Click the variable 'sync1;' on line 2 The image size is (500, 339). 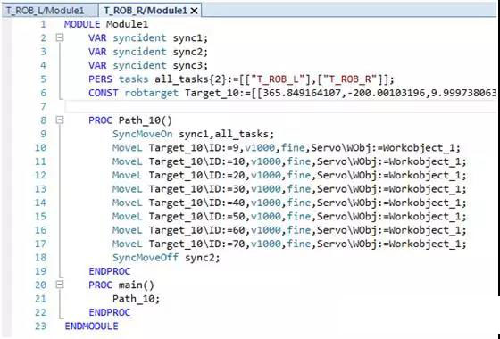(x=190, y=38)
